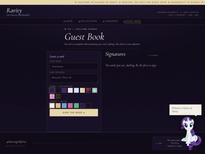Open the Lookbook nav item
Screen dimensions: 205x154
point(110,21)
